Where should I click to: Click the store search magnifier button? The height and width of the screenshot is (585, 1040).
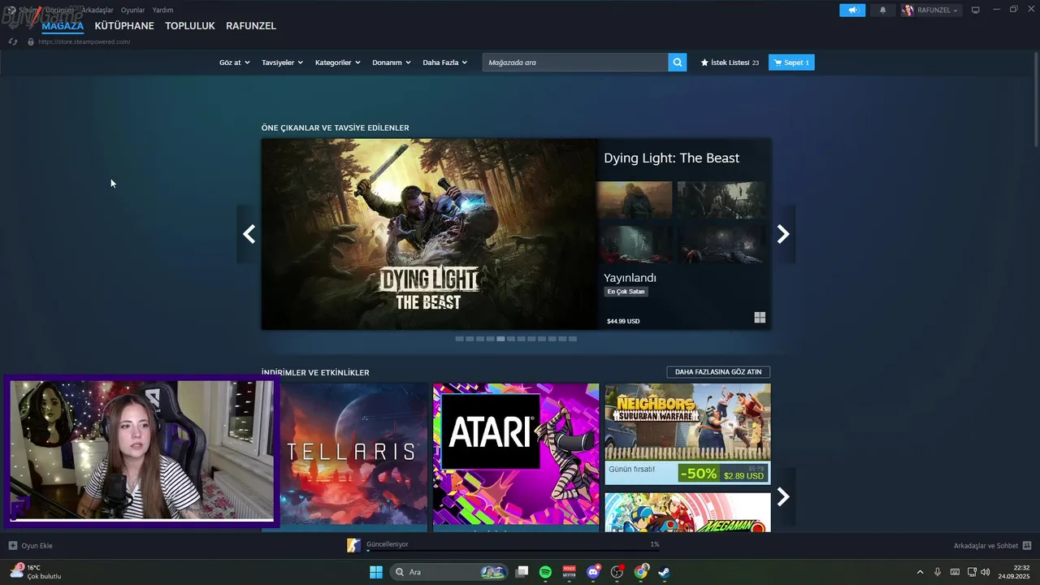pos(678,63)
